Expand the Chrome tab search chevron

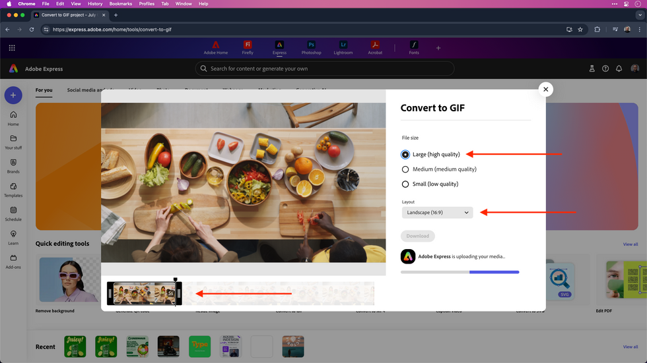pyautogui.click(x=640, y=14)
